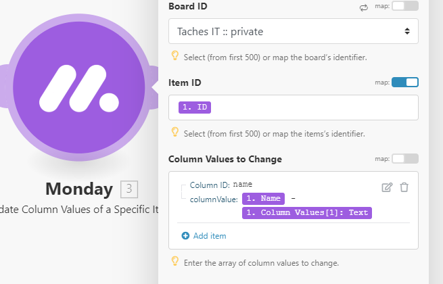
Task: Select the 1. ID mapped tag
Action: [x=195, y=108]
